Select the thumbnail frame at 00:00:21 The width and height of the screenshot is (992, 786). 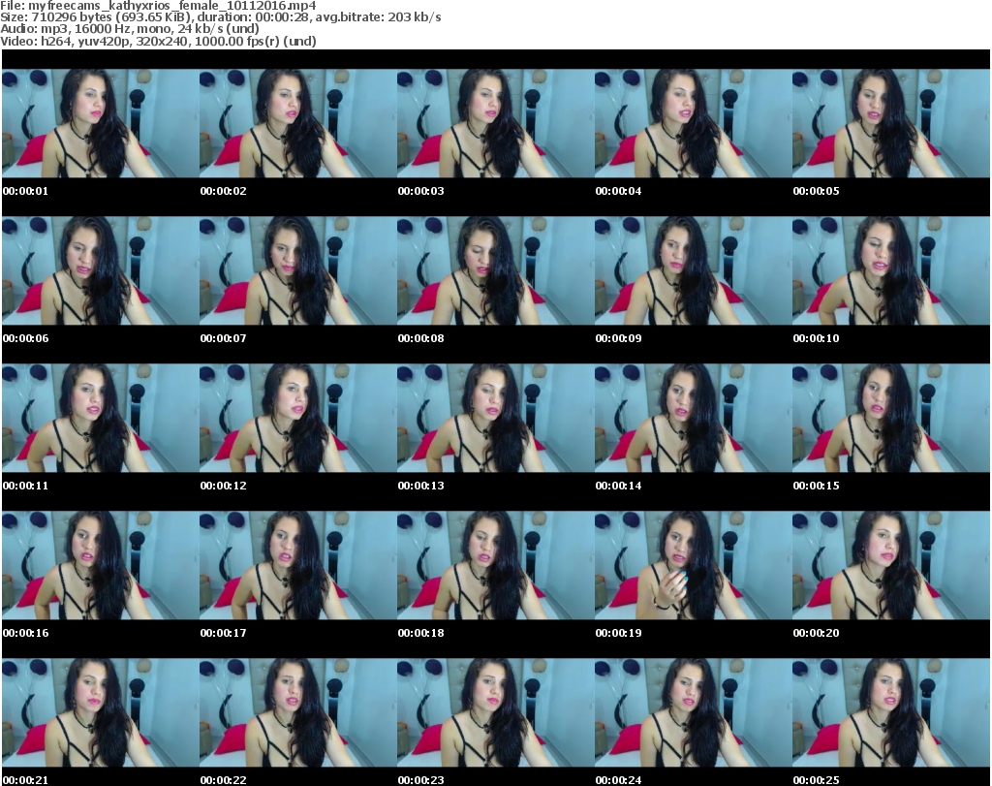(101, 712)
